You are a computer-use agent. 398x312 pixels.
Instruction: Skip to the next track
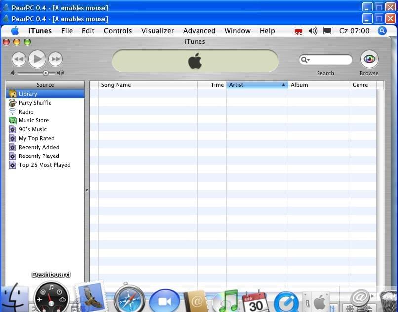[x=56, y=59]
